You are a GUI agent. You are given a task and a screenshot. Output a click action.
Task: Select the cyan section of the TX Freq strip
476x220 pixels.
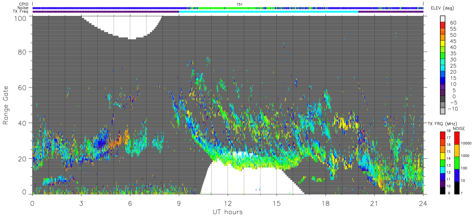[269, 12]
